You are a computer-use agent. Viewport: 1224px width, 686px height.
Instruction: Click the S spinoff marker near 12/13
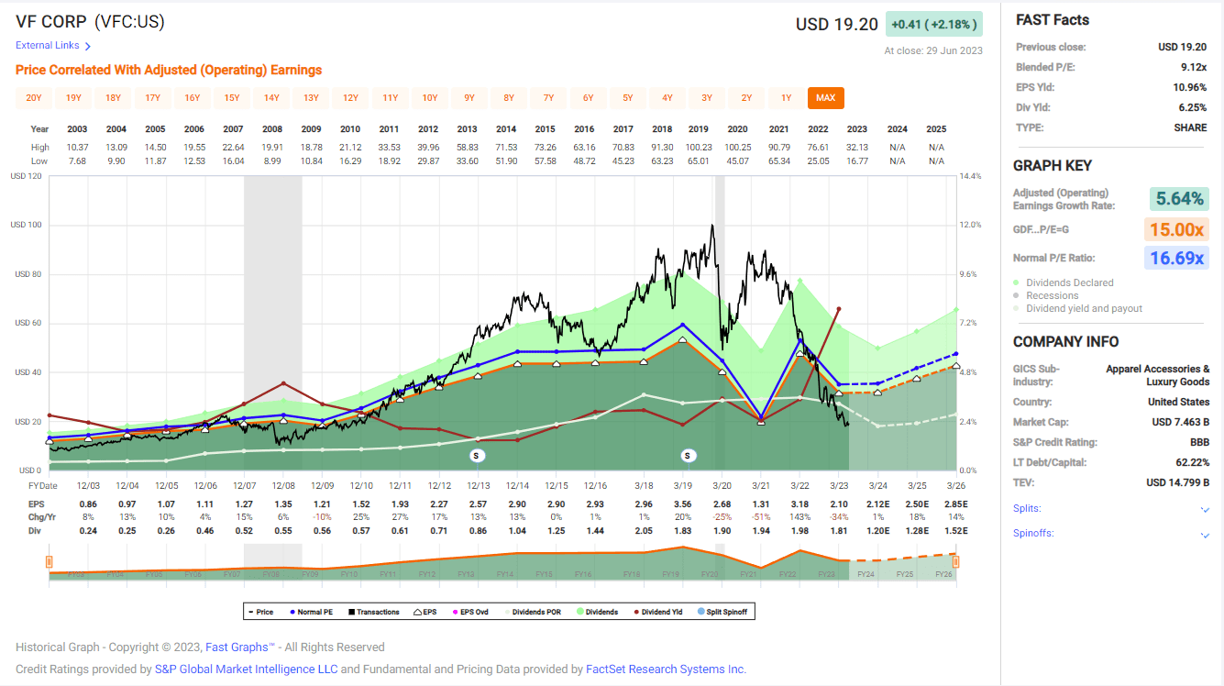click(477, 455)
